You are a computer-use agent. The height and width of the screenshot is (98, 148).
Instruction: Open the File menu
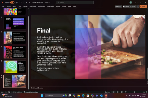[3, 7]
